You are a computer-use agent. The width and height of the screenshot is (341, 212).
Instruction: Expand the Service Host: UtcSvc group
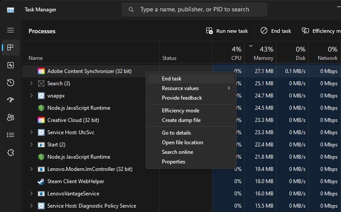31,132
